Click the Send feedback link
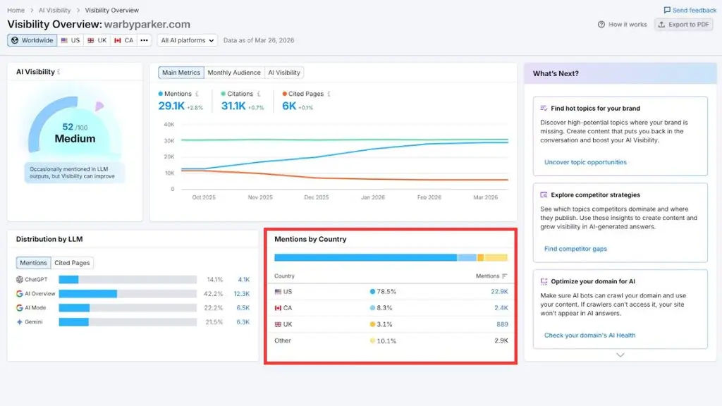This screenshot has width=722, height=406. pyautogui.click(x=690, y=10)
